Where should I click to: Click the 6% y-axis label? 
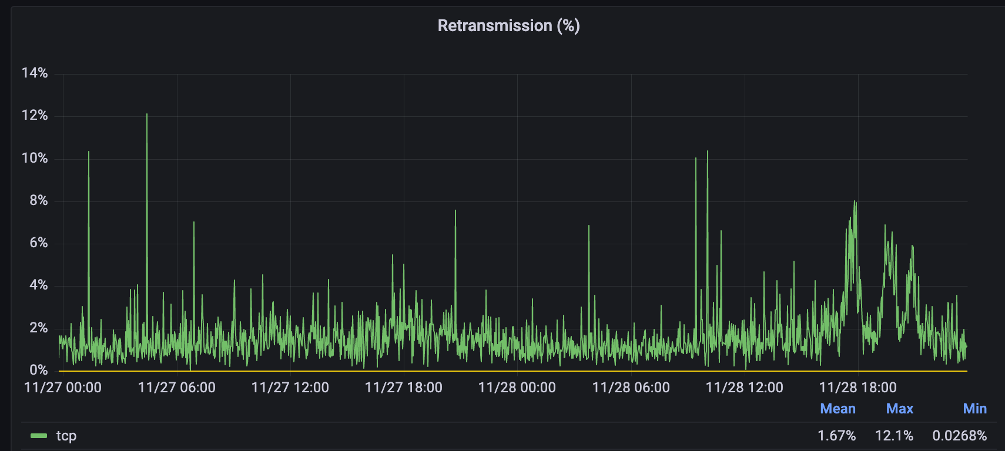pyautogui.click(x=38, y=243)
